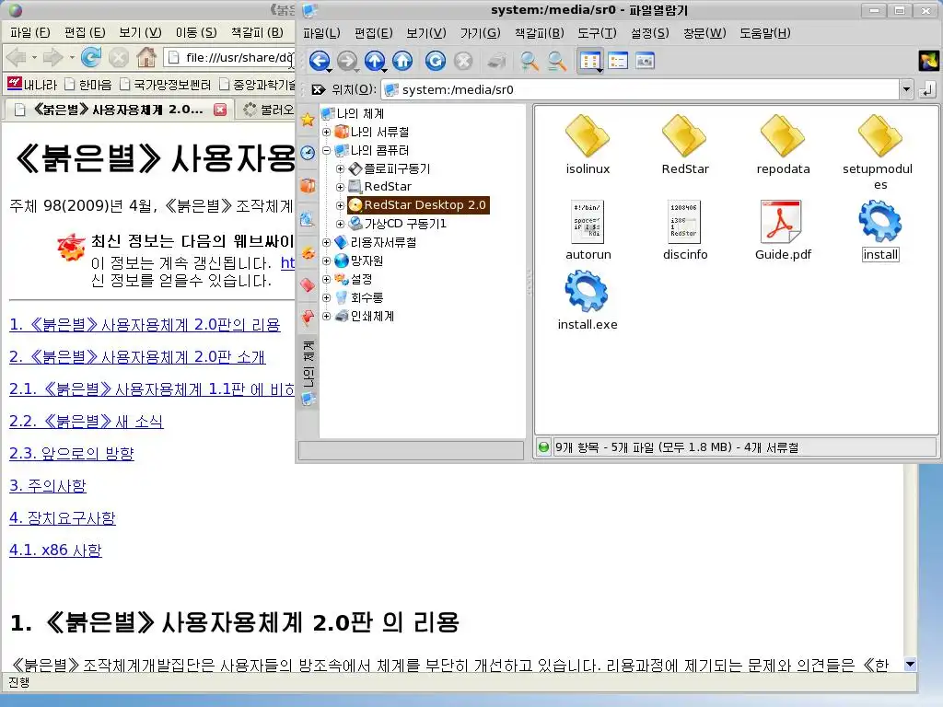This screenshot has height=707, width=943.
Task: Expand the 망자원 tree node
Action: point(327,261)
